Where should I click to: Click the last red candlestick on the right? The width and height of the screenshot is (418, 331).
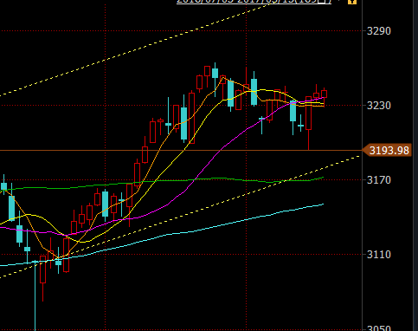324,94
